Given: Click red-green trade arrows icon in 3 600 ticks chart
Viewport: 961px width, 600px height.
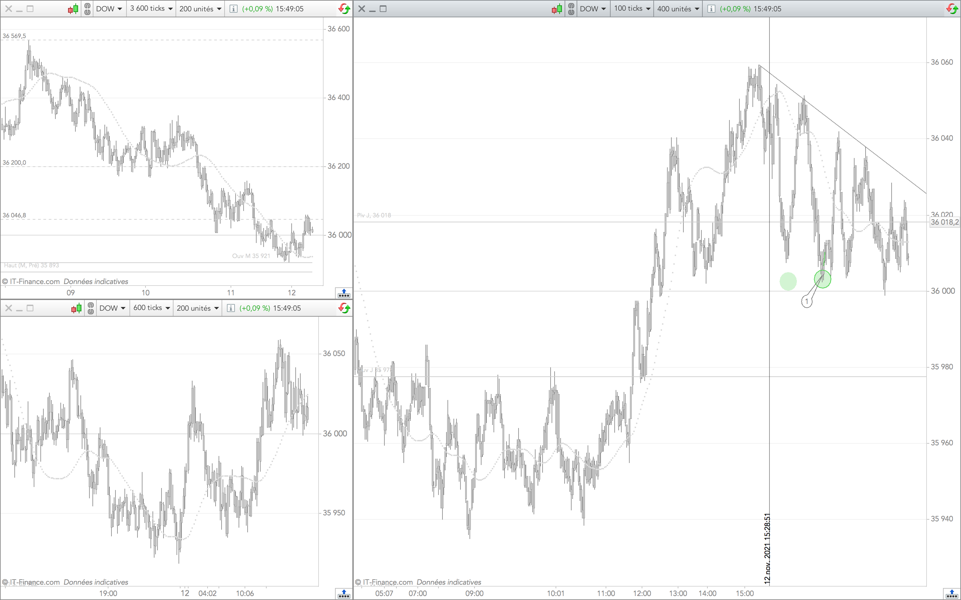Looking at the screenshot, I should click(x=344, y=9).
